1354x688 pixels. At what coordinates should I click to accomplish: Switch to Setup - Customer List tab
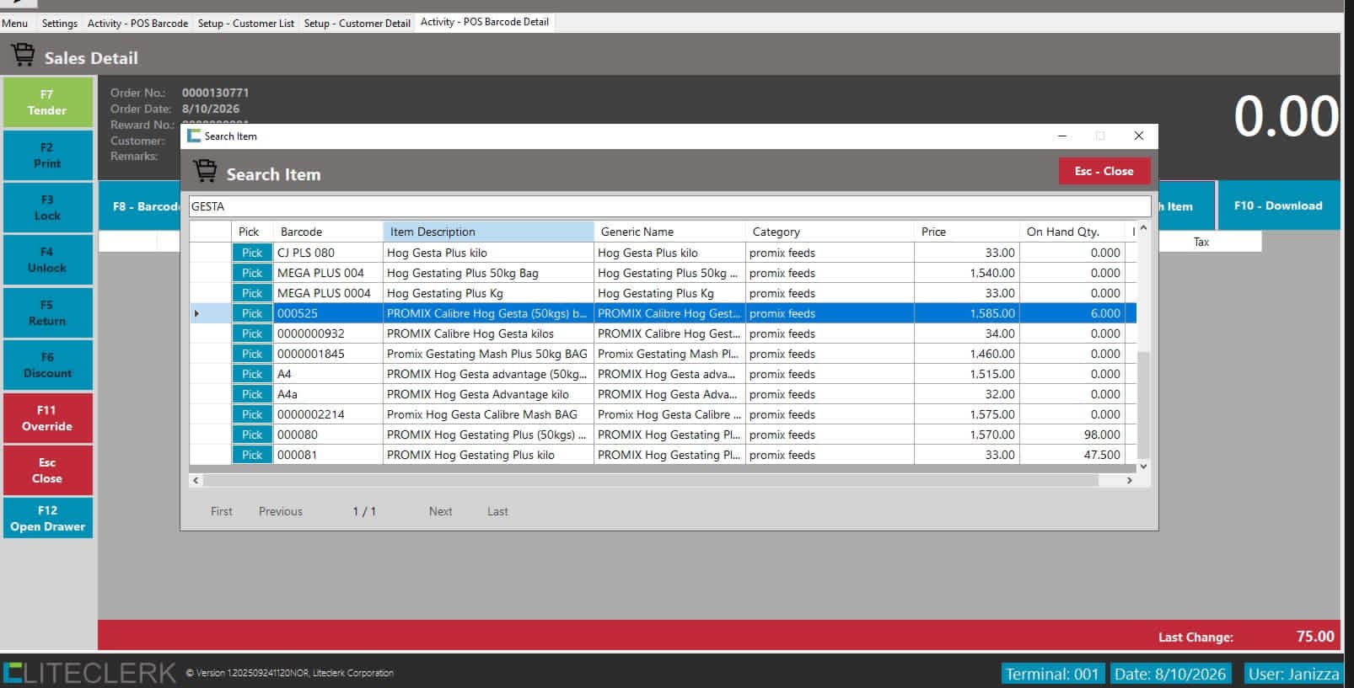point(246,23)
